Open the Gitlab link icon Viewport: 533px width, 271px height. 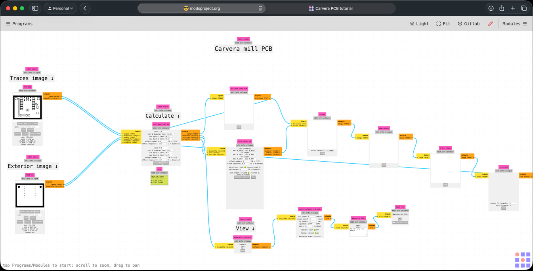point(460,24)
